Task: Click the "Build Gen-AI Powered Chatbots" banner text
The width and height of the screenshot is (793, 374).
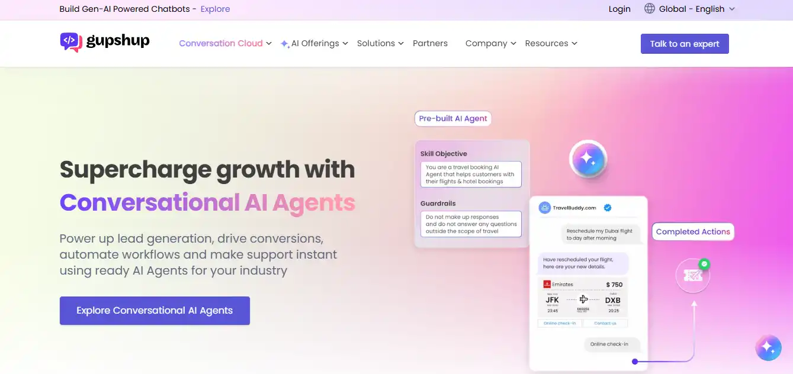Action: (x=129, y=9)
